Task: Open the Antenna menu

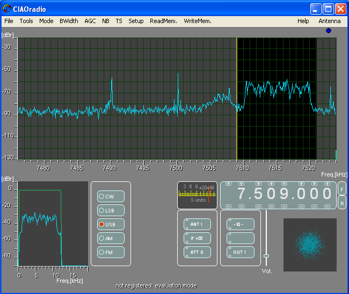Action: click(x=329, y=21)
